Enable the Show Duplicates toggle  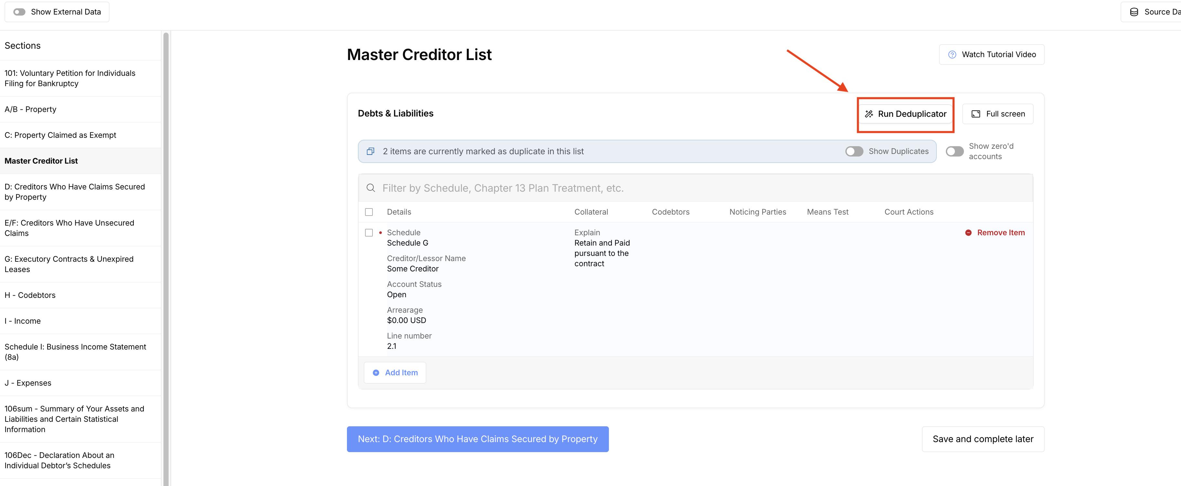click(x=854, y=151)
